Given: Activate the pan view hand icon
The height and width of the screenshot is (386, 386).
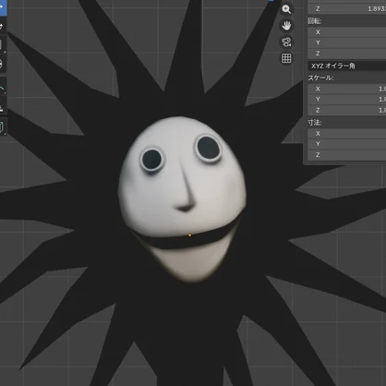Looking at the screenshot, I should [286, 26].
